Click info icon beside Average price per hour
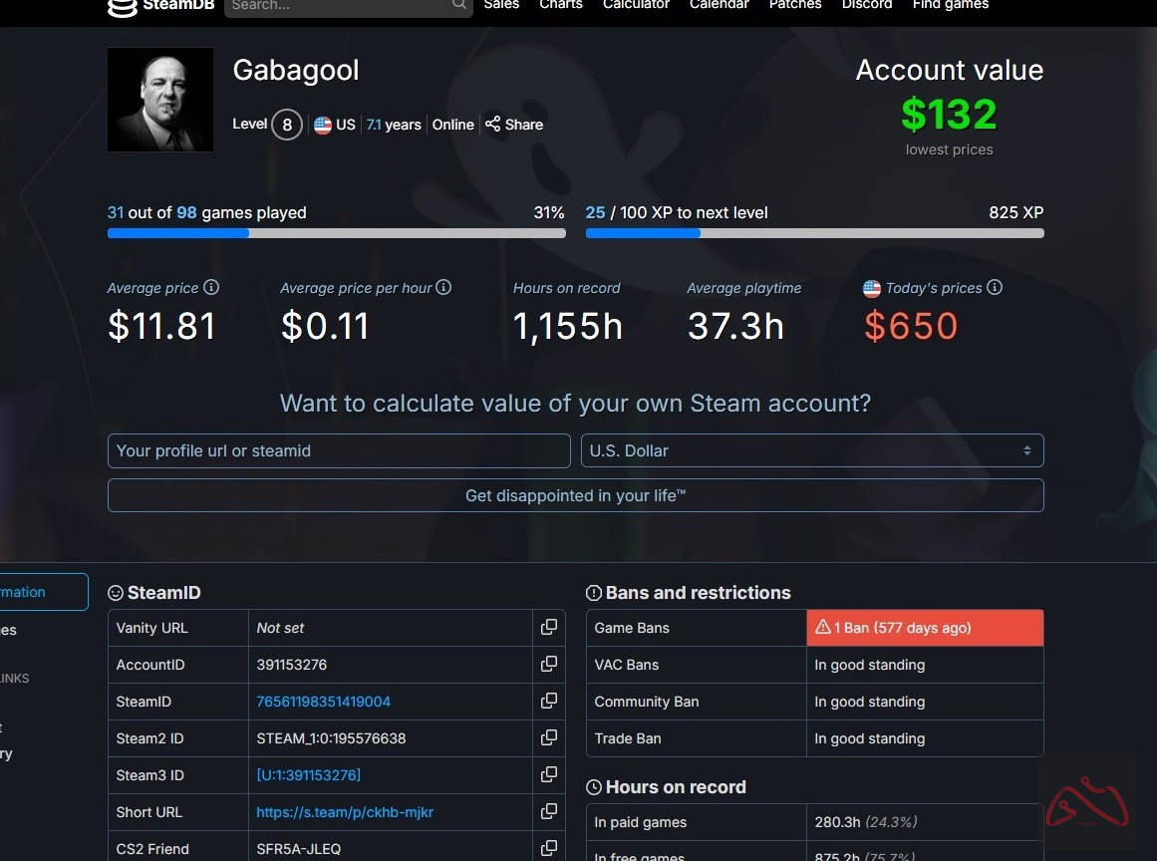 [x=443, y=288]
